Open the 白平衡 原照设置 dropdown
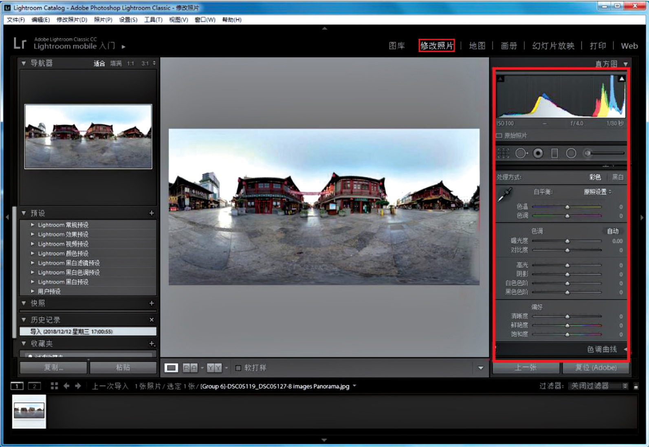649x447 pixels. 597,192
